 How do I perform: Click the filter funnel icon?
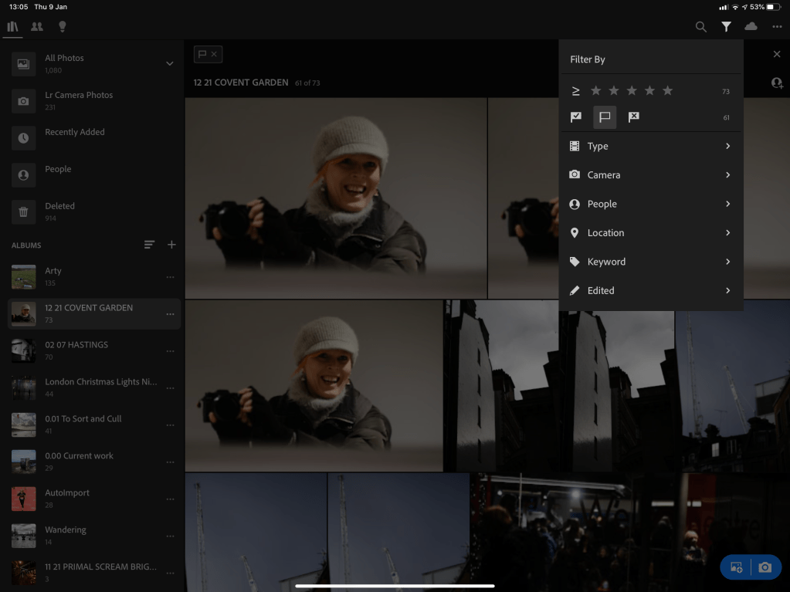(x=726, y=27)
